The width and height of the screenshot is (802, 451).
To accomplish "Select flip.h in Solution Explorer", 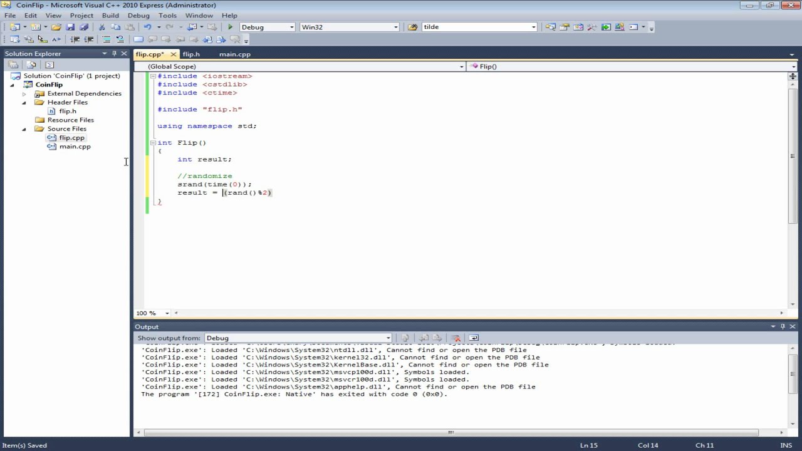I will pyautogui.click(x=68, y=111).
